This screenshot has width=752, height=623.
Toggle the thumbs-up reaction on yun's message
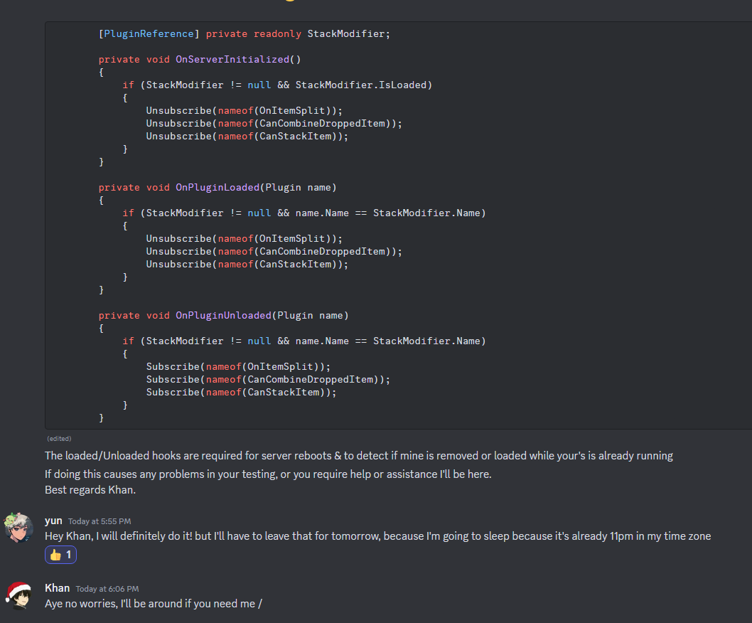pos(60,555)
